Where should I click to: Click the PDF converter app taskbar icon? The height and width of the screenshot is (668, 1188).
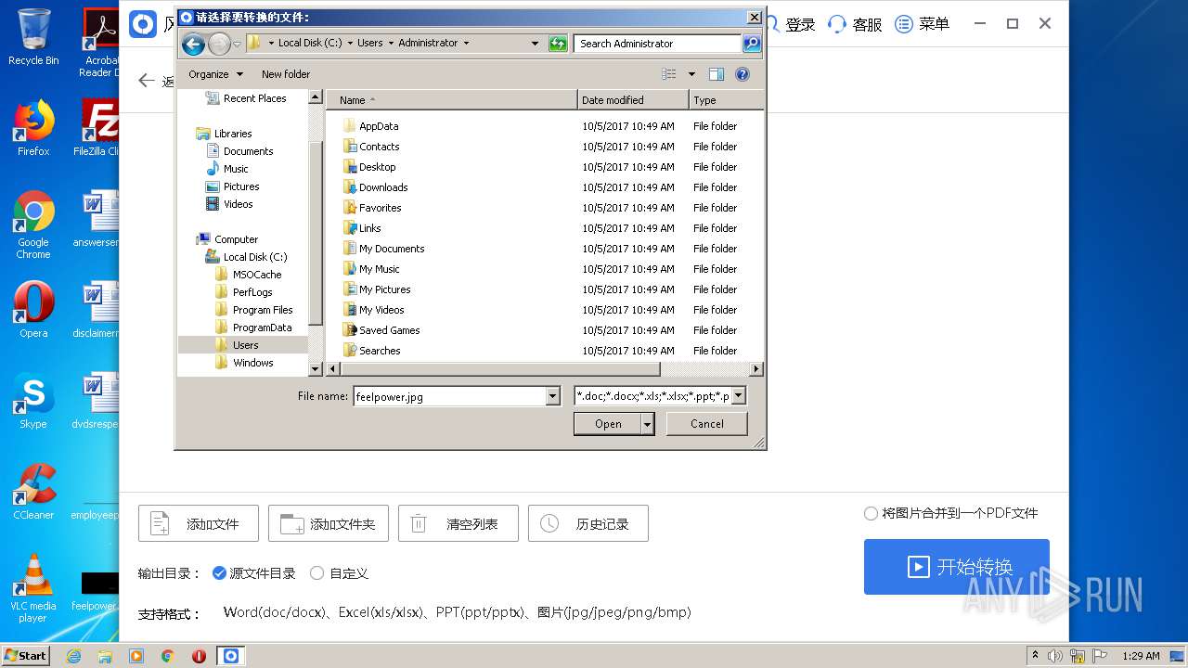pos(230,656)
